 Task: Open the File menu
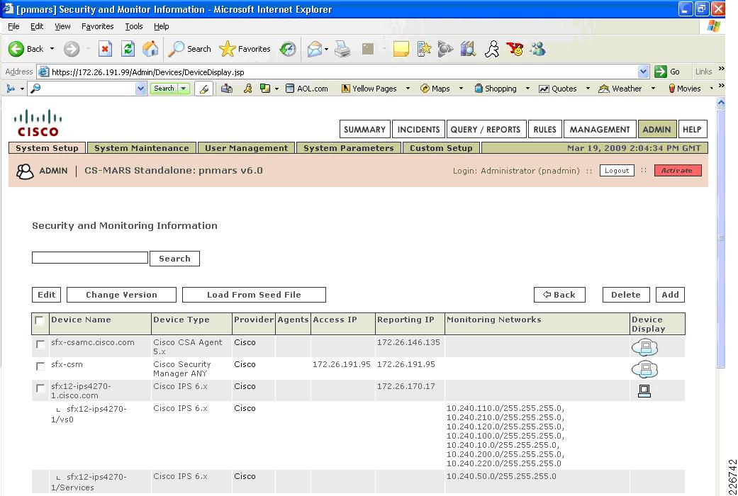13,26
